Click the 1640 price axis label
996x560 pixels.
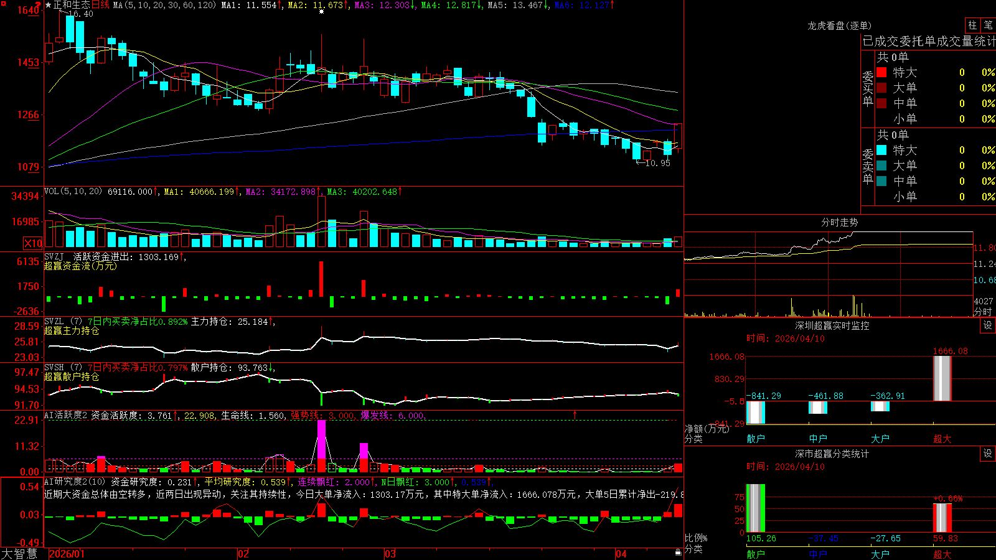click(29, 10)
